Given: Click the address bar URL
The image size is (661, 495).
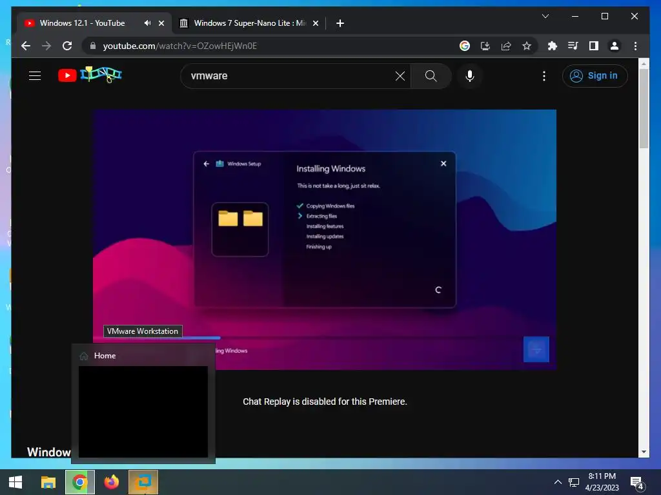Looking at the screenshot, I should point(180,46).
